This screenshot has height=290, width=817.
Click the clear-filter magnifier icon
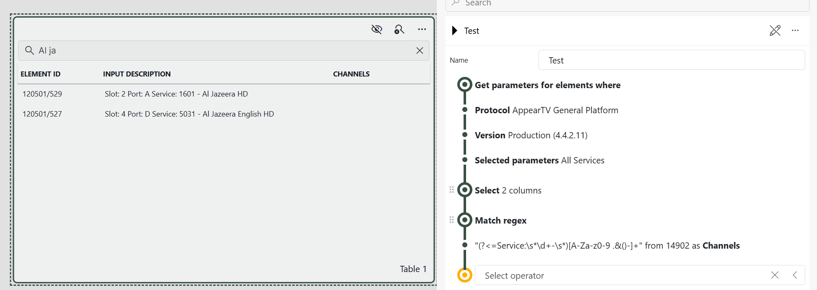click(399, 29)
